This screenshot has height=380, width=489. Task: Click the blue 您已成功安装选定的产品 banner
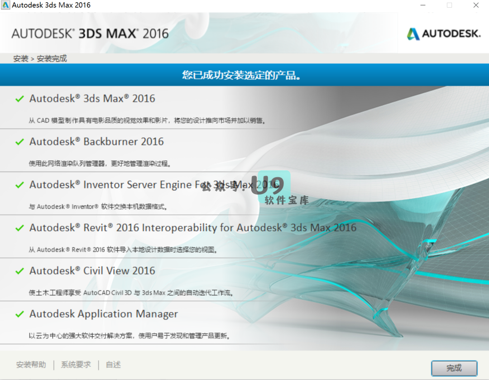pos(244,75)
